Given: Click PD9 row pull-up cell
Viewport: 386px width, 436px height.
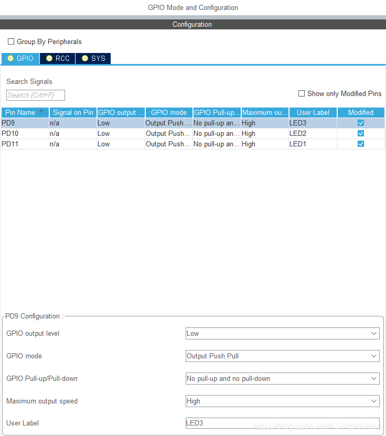Looking at the screenshot, I should [x=217, y=123].
